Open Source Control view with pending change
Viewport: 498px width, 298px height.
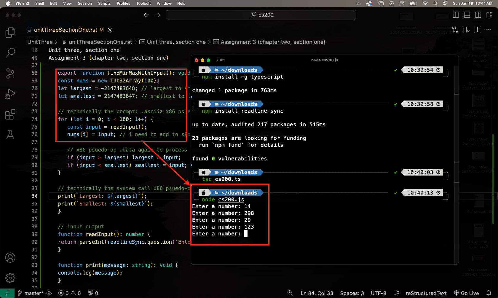10,73
